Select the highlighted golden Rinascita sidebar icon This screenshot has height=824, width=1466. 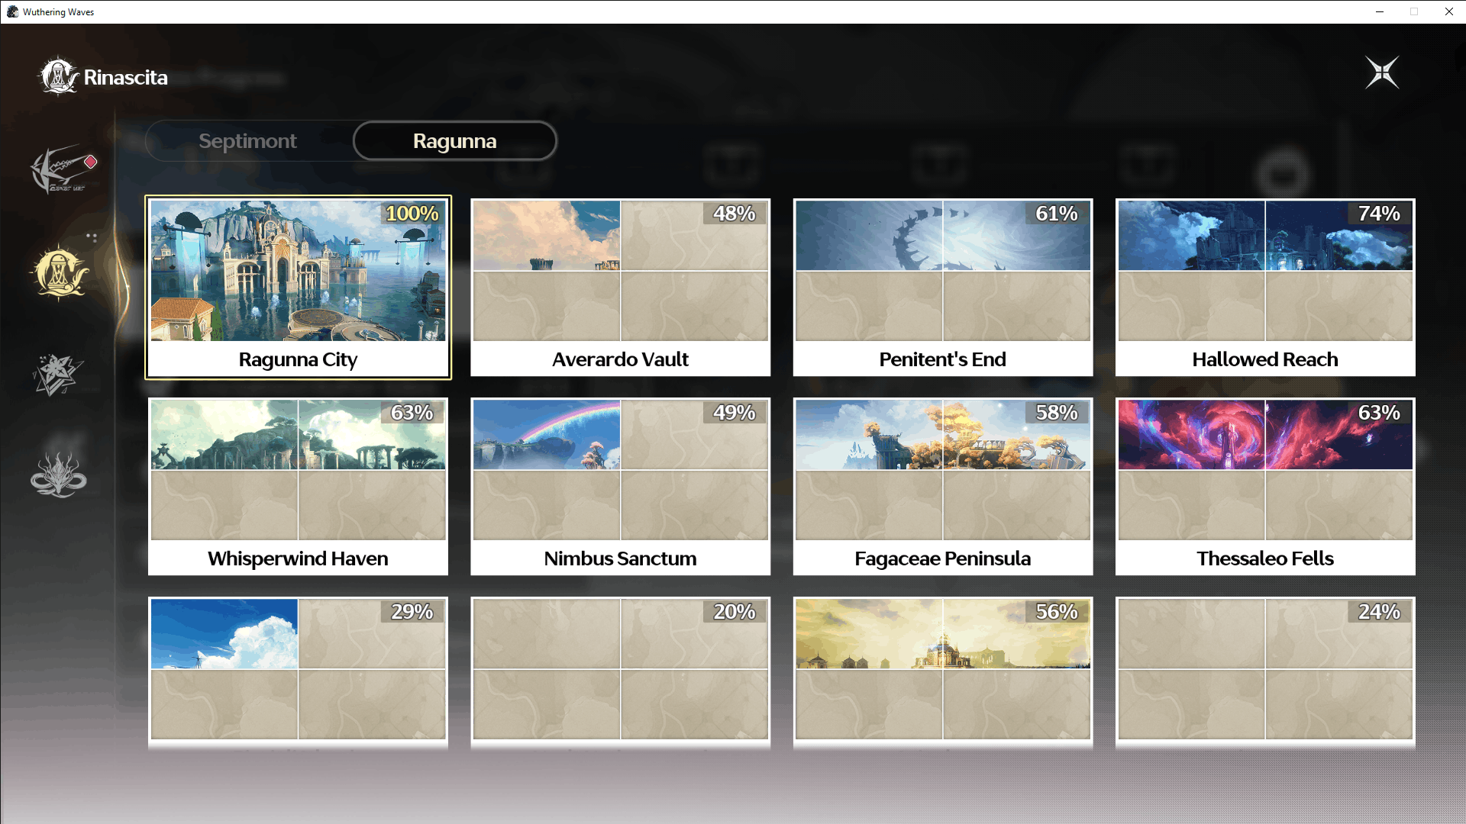click(x=60, y=272)
